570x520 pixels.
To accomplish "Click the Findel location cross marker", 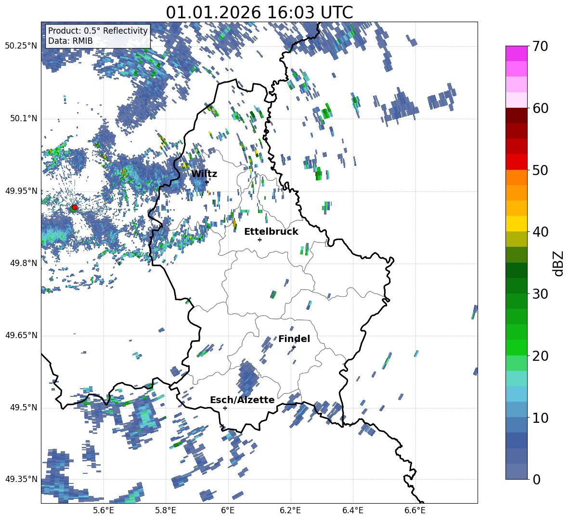I will coord(294,347).
